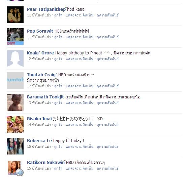Open the Tumtah Craig' name link
191x177 pixels.
point(42,75)
